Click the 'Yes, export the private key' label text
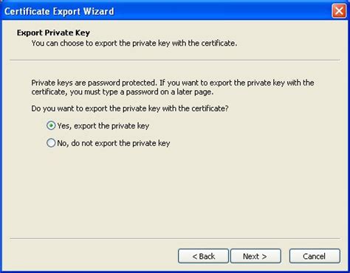The image size is (350, 273). pyautogui.click(x=103, y=126)
